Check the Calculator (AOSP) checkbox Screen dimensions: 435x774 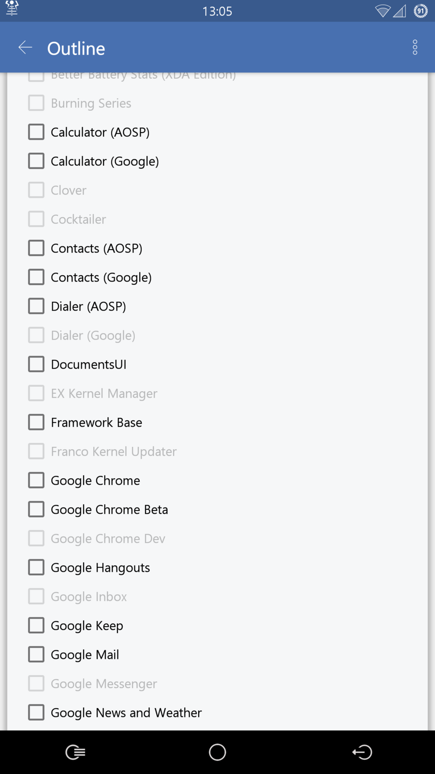[x=36, y=132]
